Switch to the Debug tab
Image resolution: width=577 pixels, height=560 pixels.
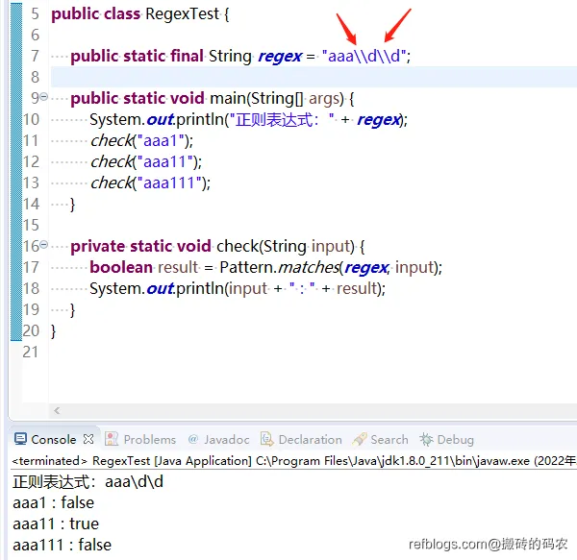point(455,439)
